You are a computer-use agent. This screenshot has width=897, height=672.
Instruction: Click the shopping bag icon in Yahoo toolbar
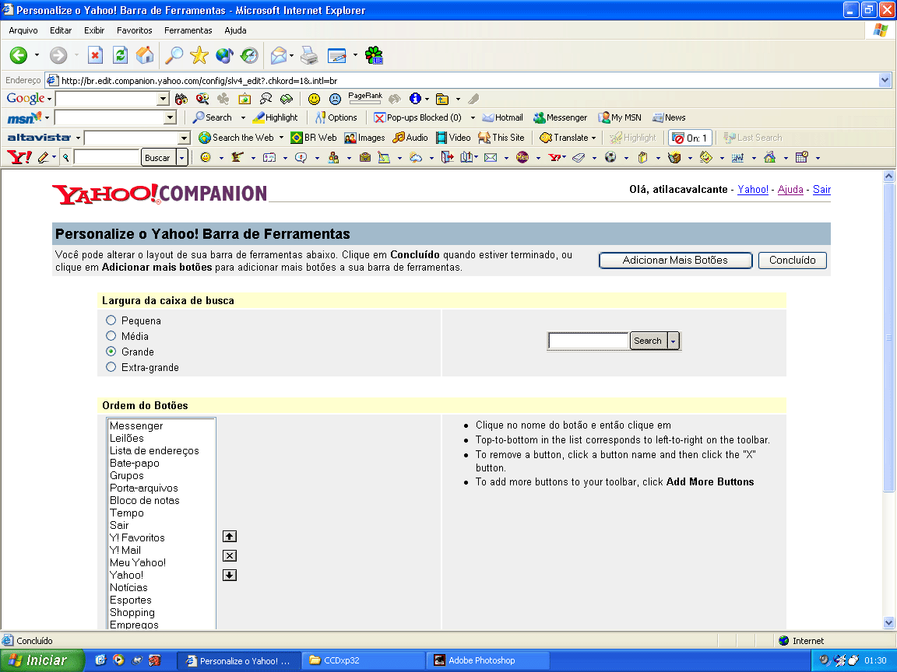point(674,157)
